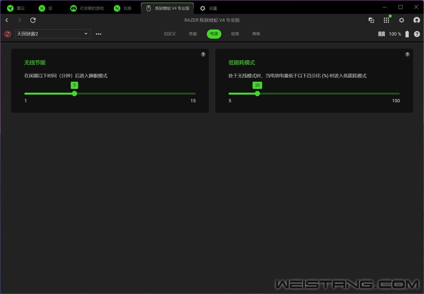This screenshot has height=294, width=424.
Task: Open the 高级 tab
Action: pos(256,34)
